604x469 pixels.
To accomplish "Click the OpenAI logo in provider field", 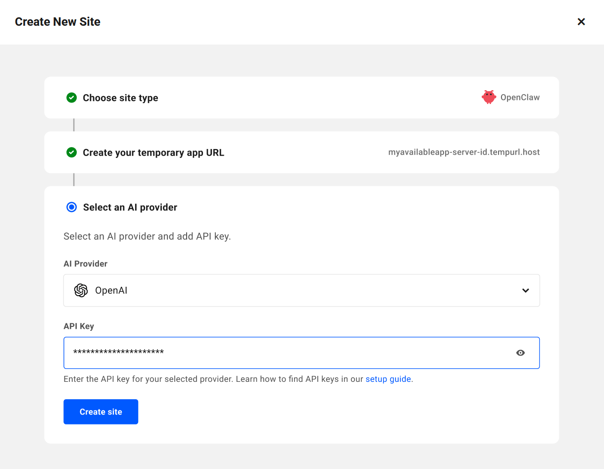I will [x=81, y=290].
